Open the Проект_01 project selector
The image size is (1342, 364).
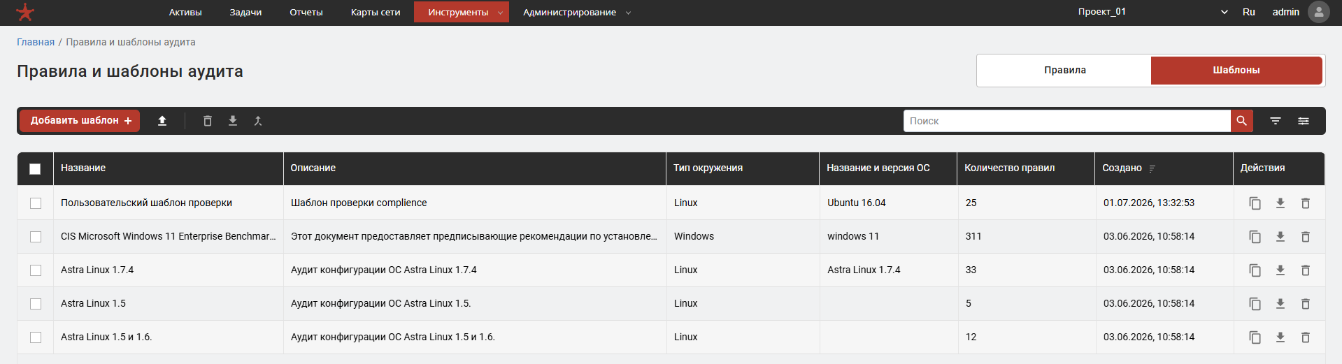click(x=1152, y=12)
